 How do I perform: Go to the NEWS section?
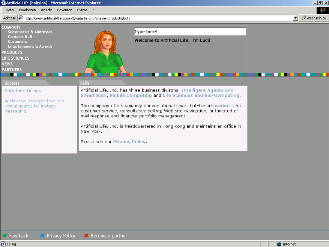click(7, 64)
